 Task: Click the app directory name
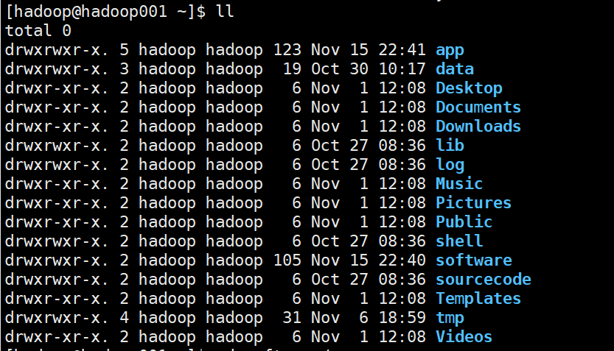(450, 51)
